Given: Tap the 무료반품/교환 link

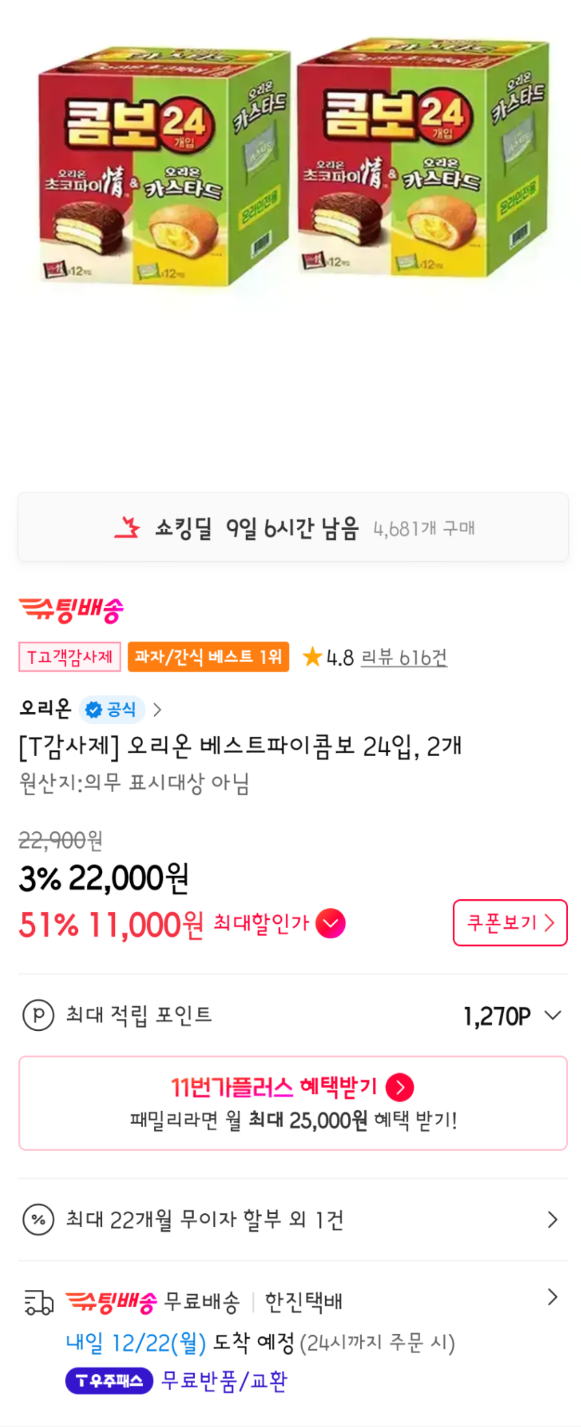Looking at the screenshot, I should coord(224,1380).
